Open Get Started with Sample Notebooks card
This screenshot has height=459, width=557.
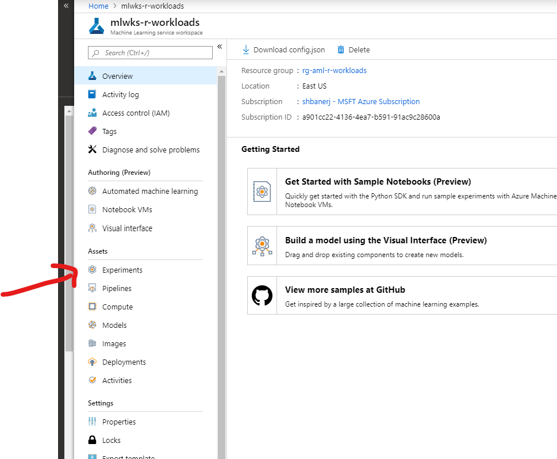402,192
